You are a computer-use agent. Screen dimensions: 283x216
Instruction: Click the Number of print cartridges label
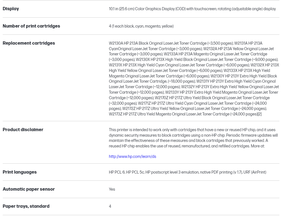(x=31, y=26)
